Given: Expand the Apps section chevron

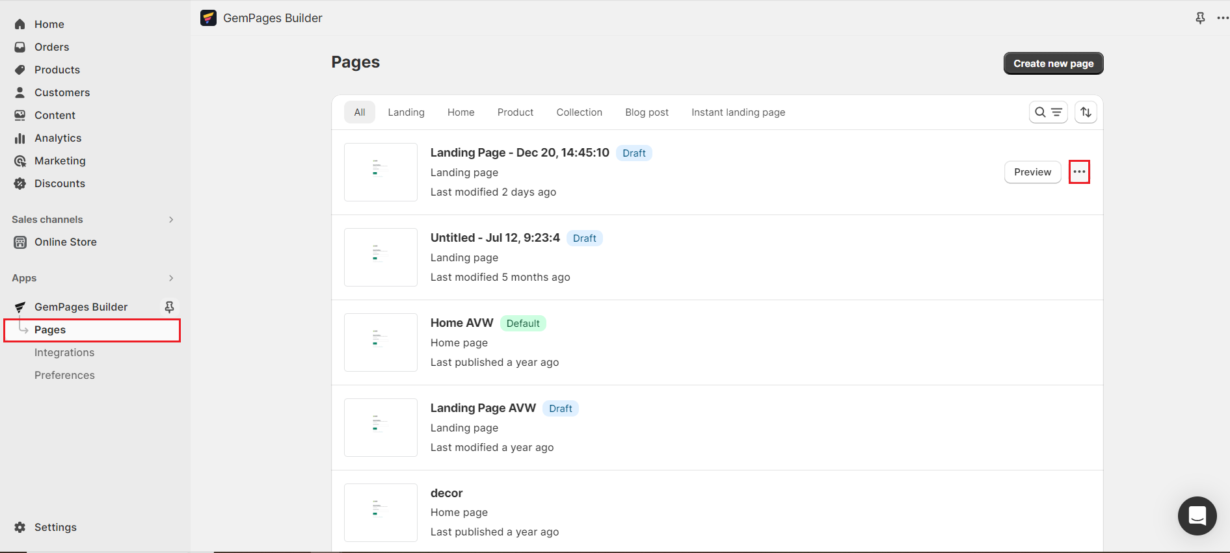Looking at the screenshot, I should [x=171, y=278].
